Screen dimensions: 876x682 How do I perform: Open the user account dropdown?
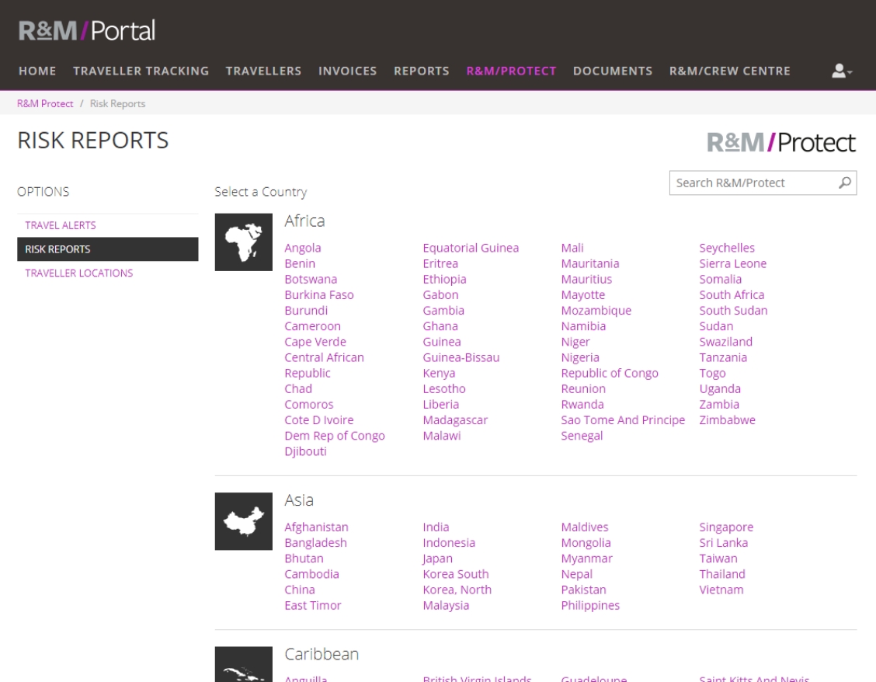click(842, 71)
